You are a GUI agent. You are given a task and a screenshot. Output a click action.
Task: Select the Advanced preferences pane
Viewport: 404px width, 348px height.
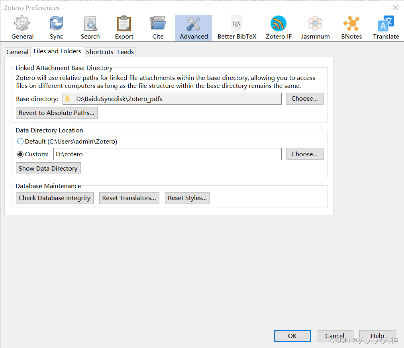tap(194, 28)
